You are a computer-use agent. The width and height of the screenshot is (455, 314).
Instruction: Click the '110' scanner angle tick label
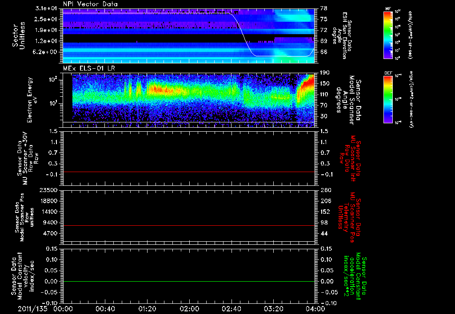[x=325, y=94]
